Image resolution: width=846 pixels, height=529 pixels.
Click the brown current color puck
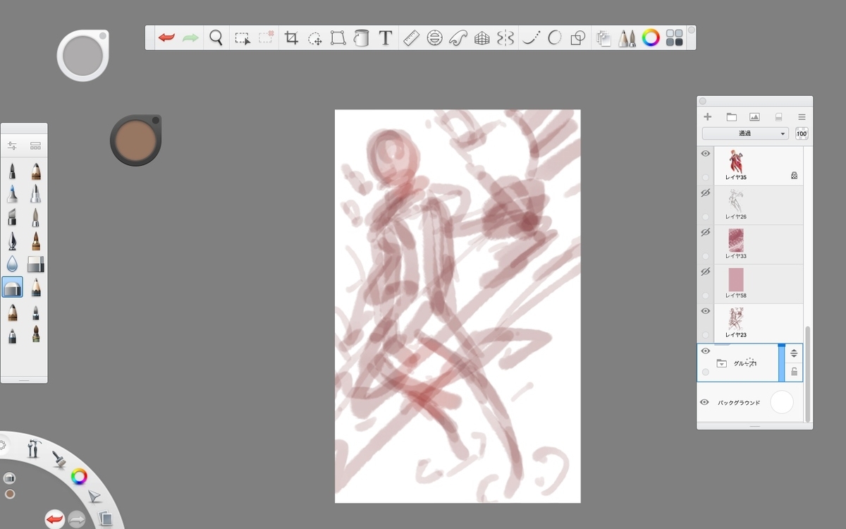pos(134,140)
